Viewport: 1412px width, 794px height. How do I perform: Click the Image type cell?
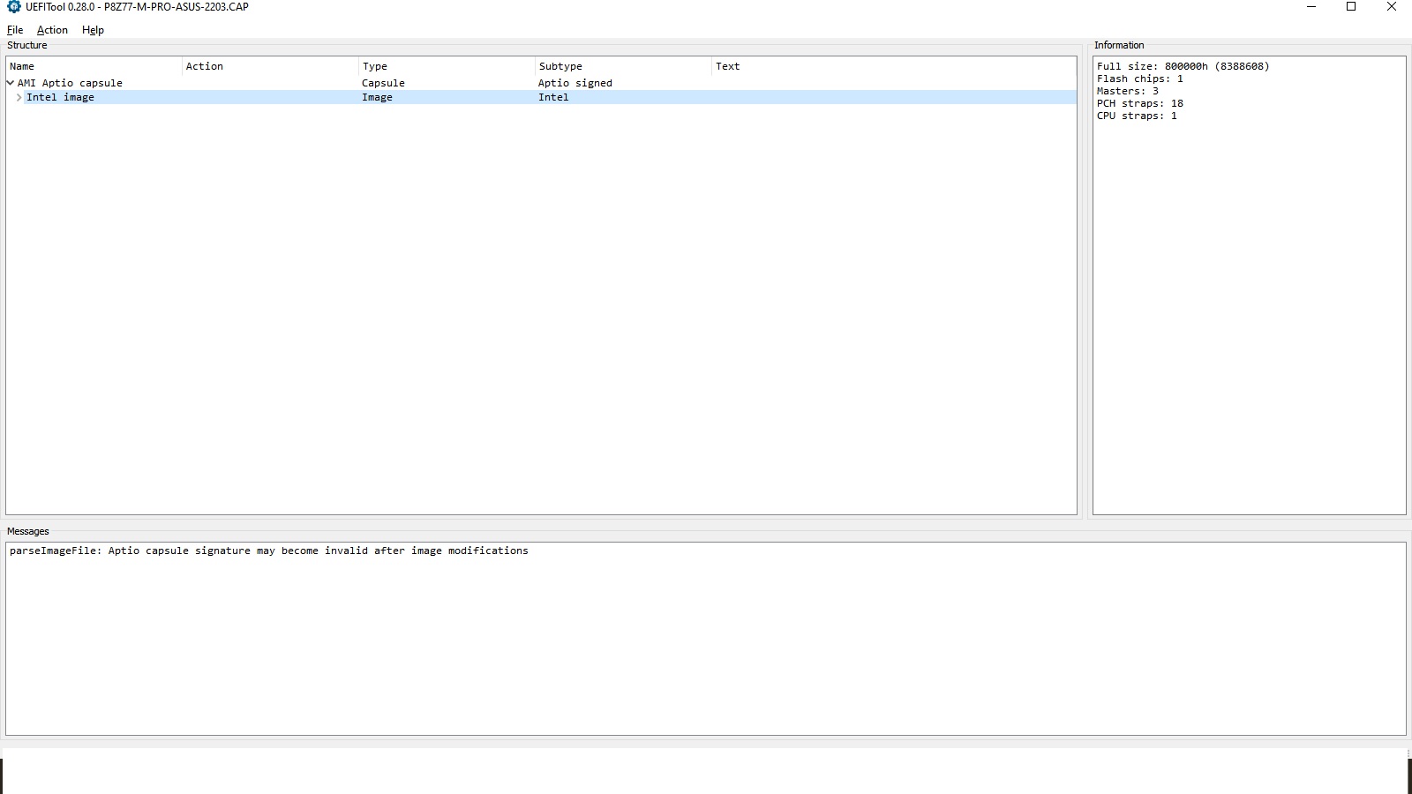tap(377, 97)
